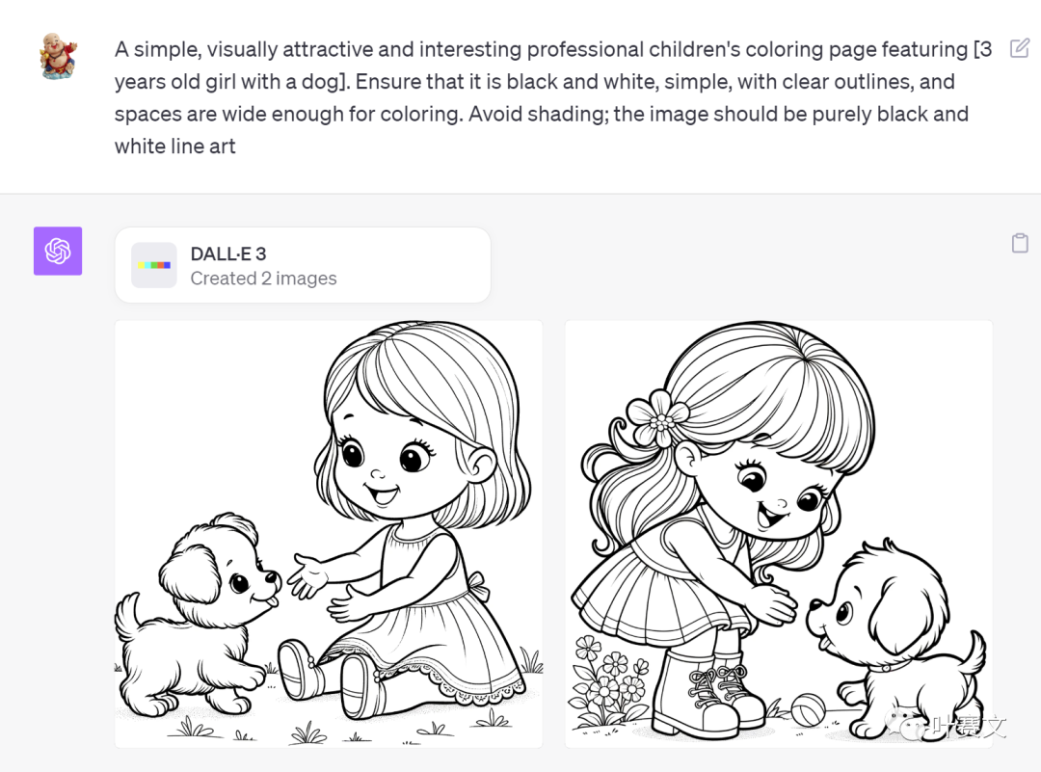Click the 叶赛文 watermark text

[x=968, y=727]
